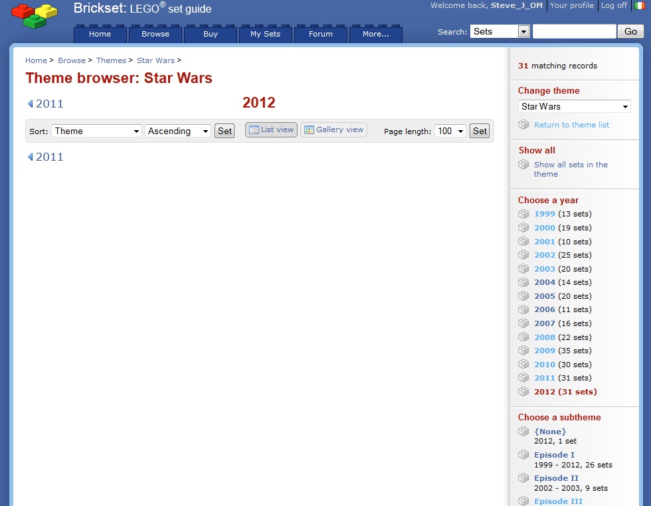Viewport: 651px width, 506px height.
Task: Click brick icon beside year 2005
Action: (x=523, y=296)
